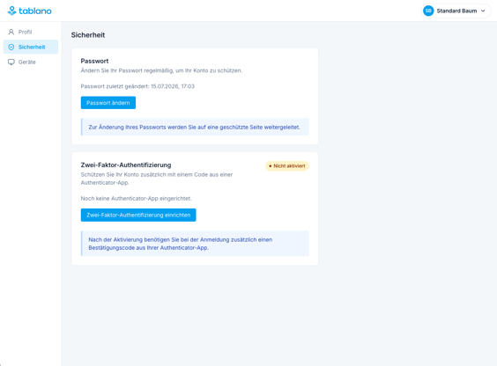Click the tablano wordmark text
This screenshot has height=366, width=497.
click(35, 11)
